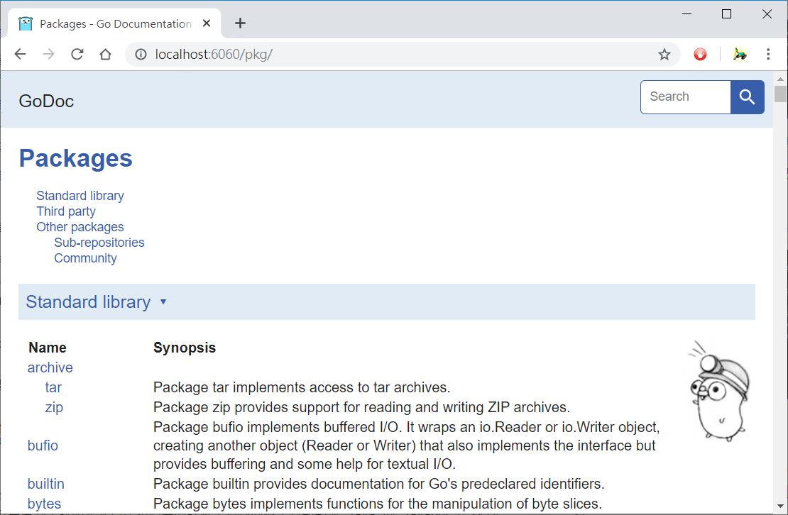Click the magnifier search button in GoDoc header
The image size is (788, 515).
tap(747, 97)
